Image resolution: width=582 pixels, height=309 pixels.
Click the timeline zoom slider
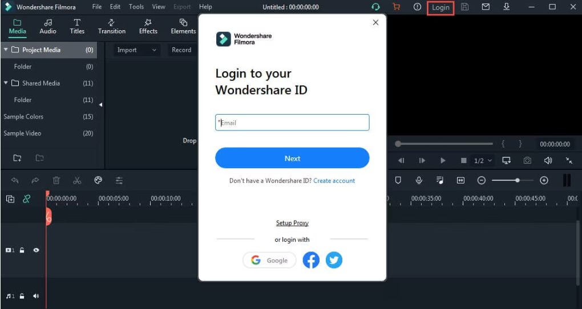click(512, 180)
